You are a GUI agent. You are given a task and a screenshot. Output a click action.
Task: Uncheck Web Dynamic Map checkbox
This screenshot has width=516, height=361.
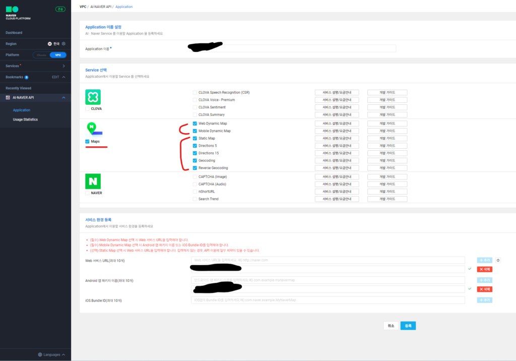[195, 124]
